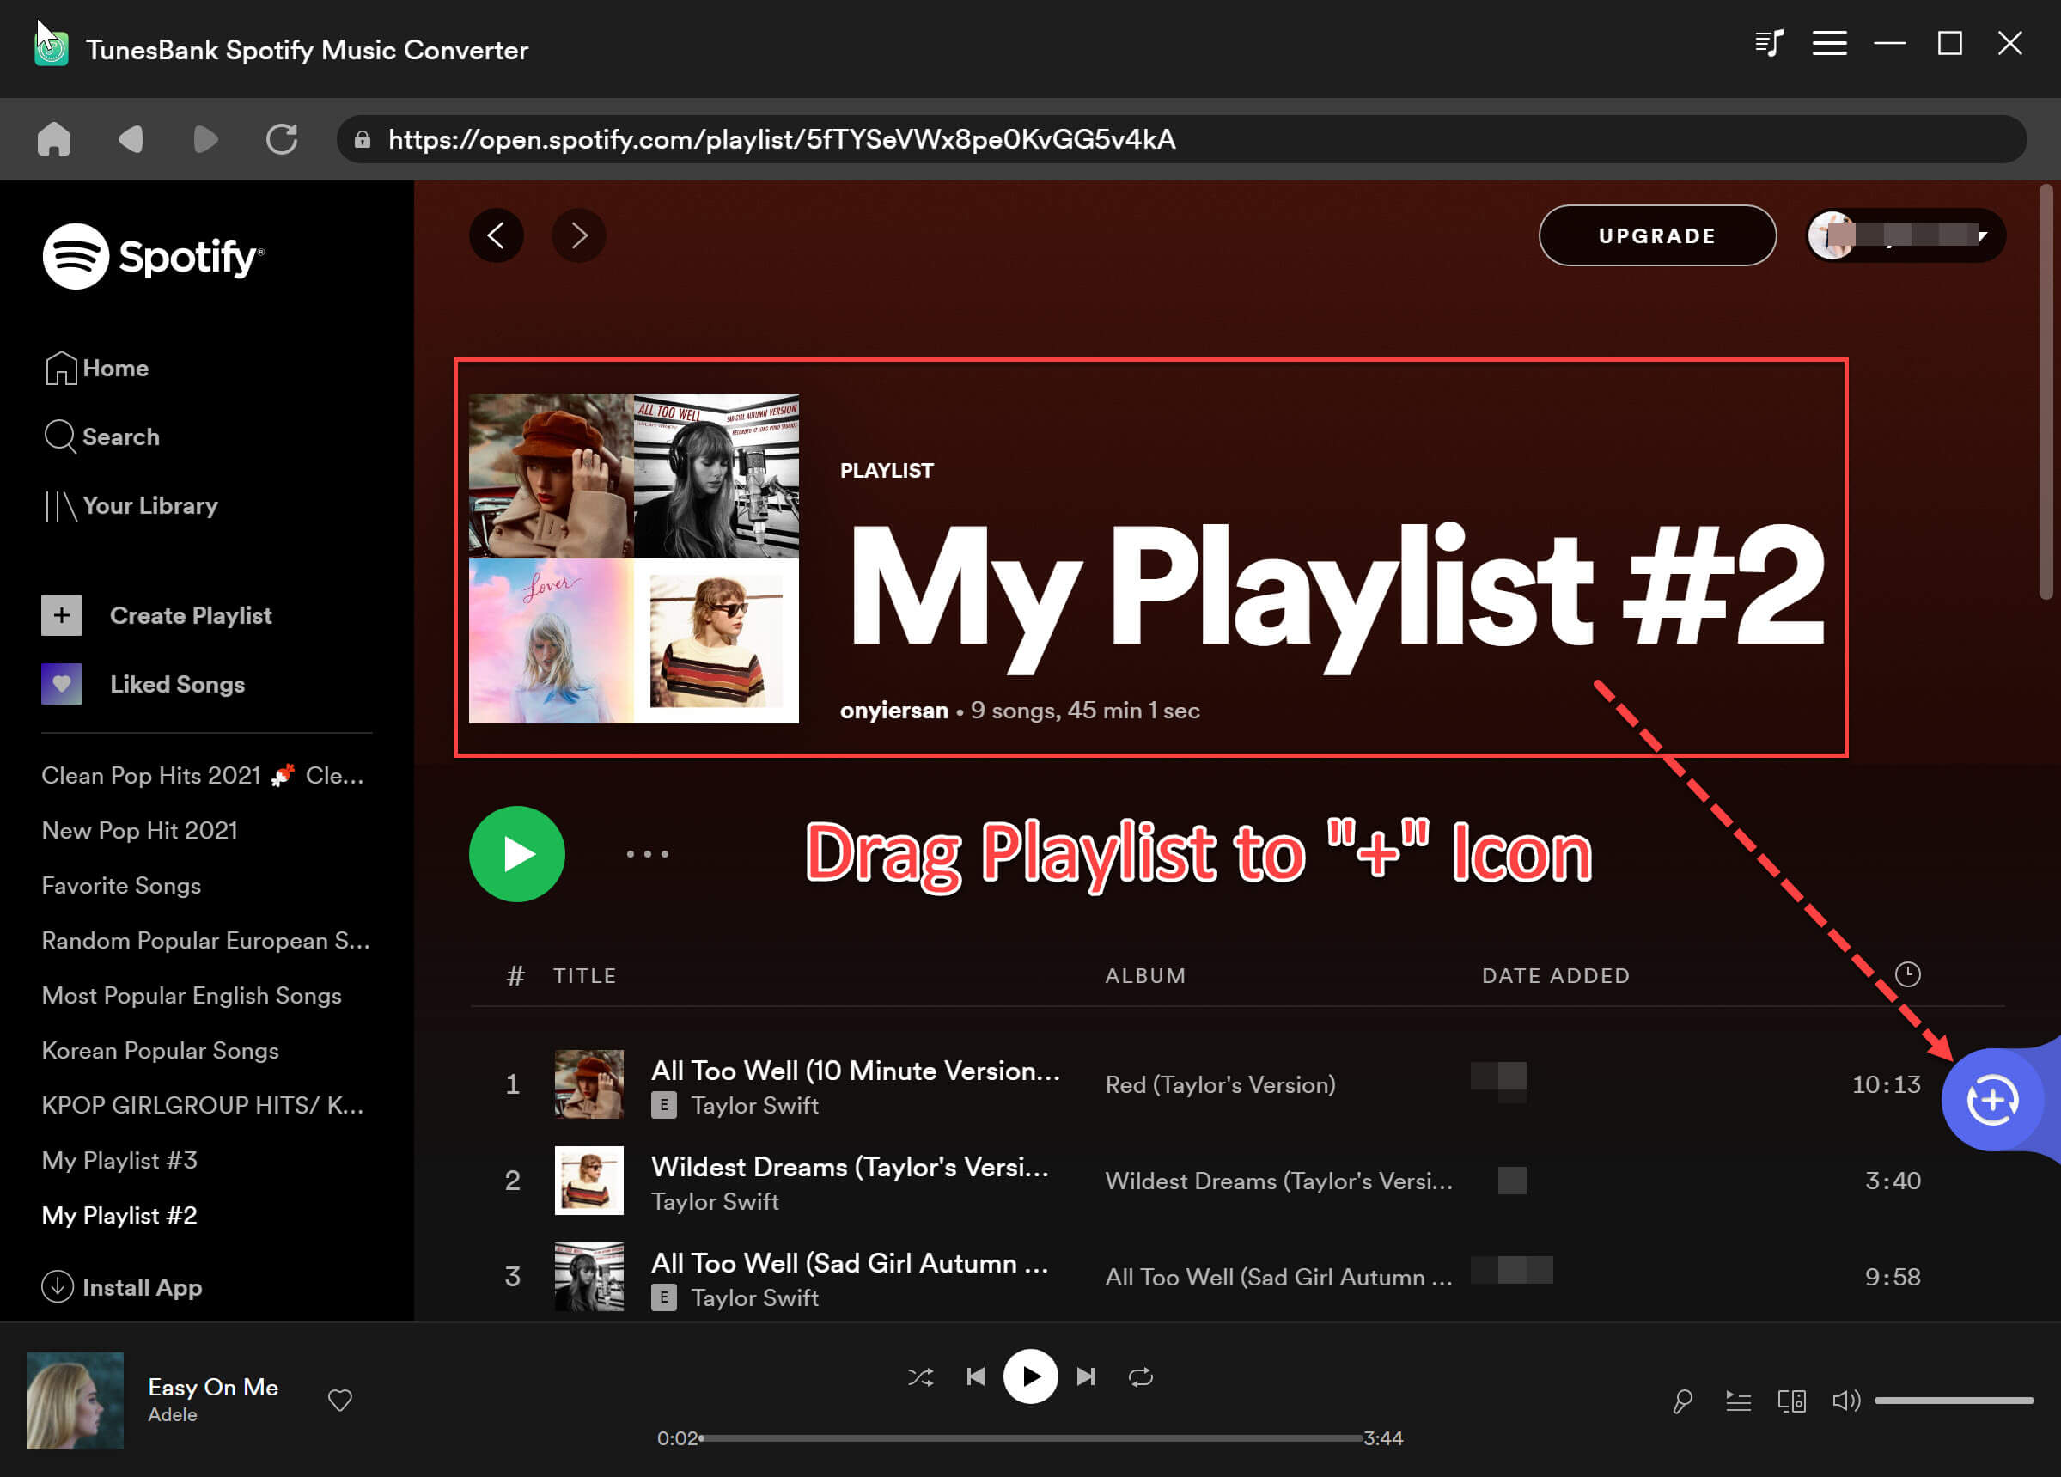The image size is (2061, 1477).
Task: Click the browser forward arrow
Action: (206, 139)
